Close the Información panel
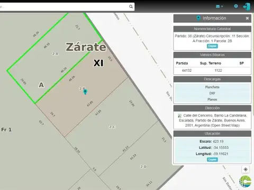Viewport: 254px width, 190px height. tap(247, 18)
